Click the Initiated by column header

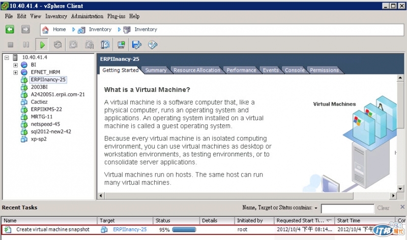pos(254,221)
